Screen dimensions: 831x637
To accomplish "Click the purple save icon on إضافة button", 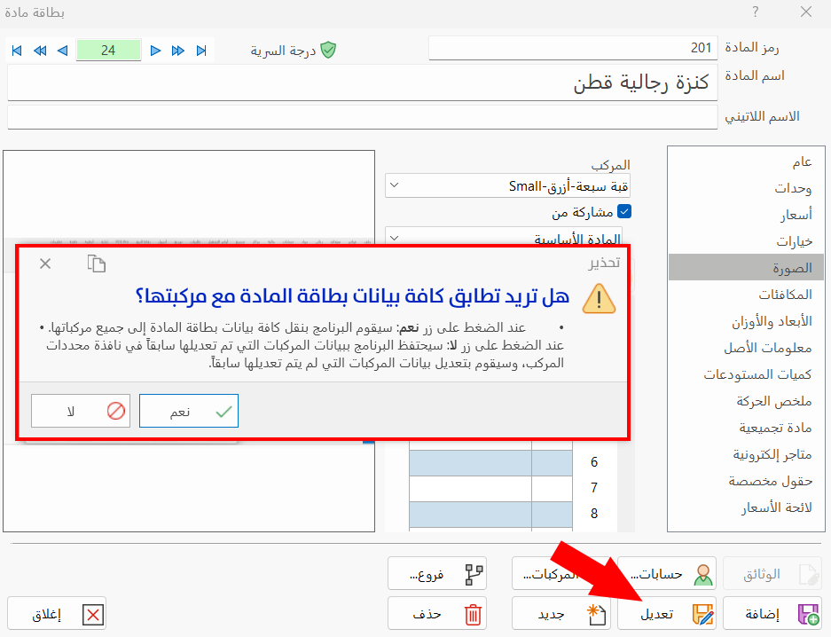I will coord(809,615).
